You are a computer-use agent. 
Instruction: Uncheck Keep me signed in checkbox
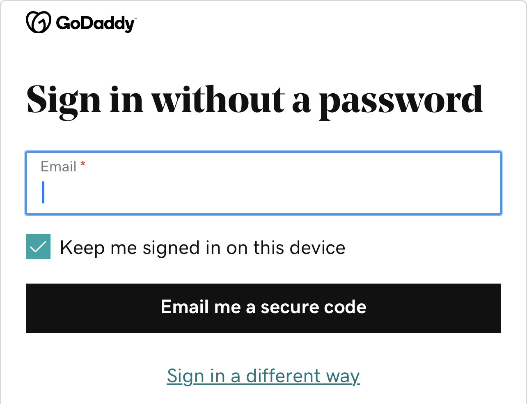[x=38, y=247]
